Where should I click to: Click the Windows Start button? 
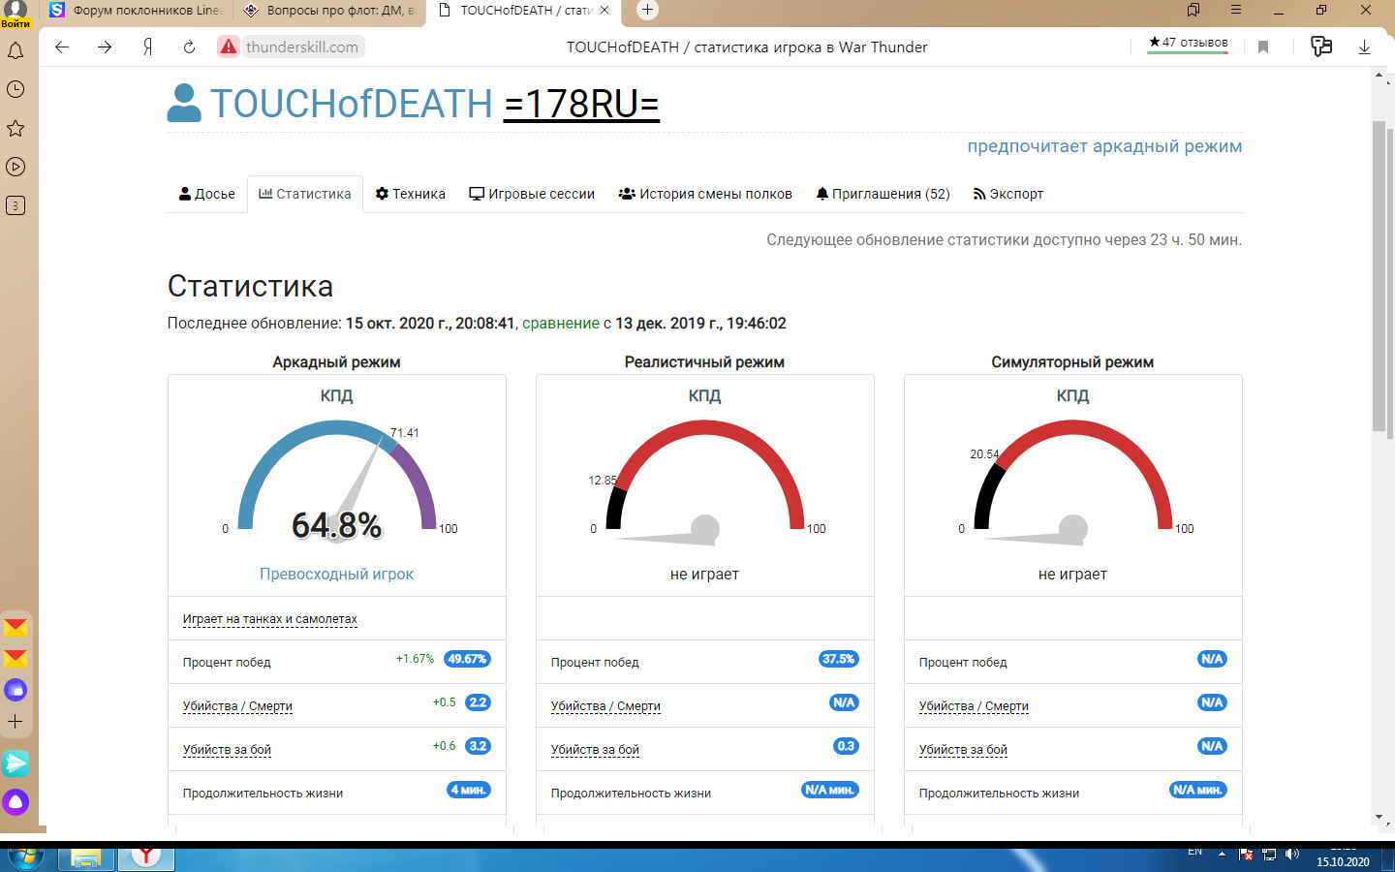point(25,857)
